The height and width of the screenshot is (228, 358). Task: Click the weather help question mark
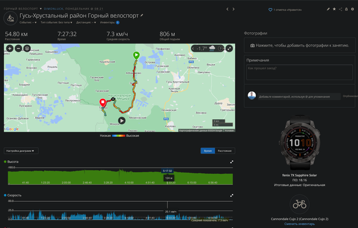[220, 48]
